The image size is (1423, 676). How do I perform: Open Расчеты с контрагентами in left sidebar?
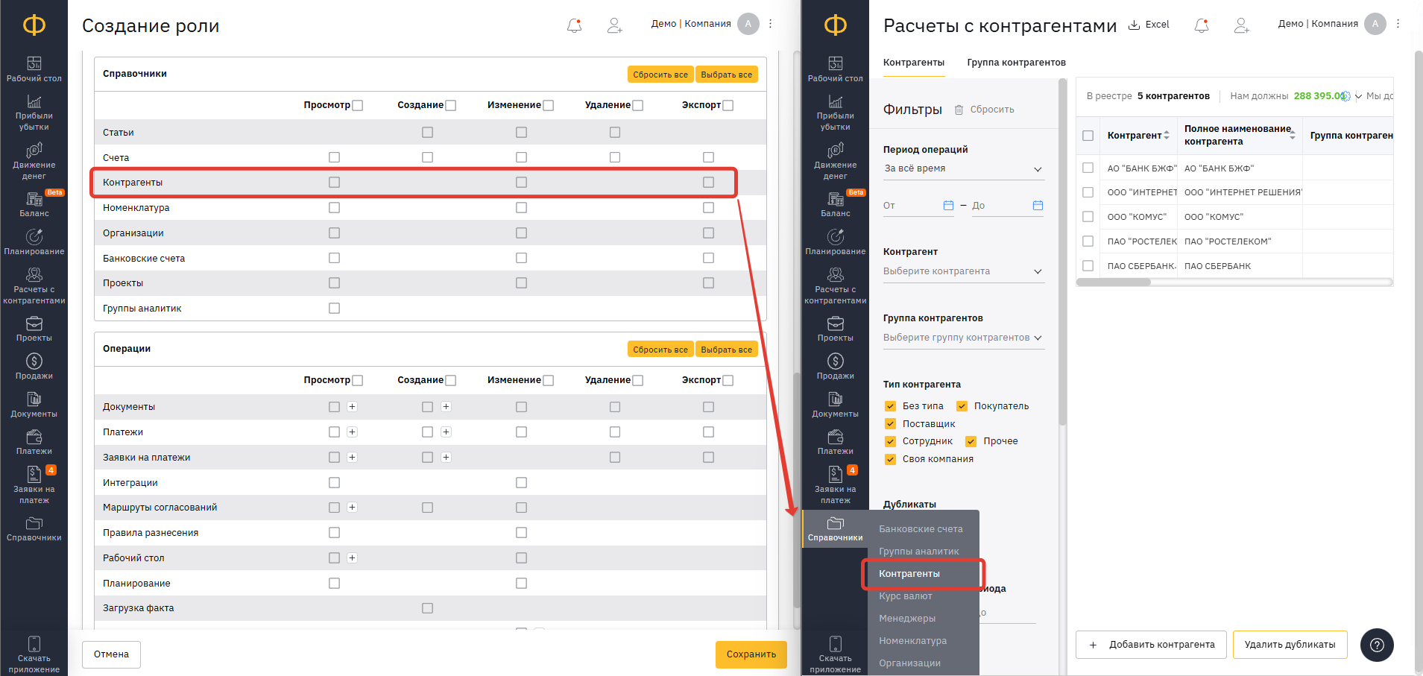[x=34, y=285]
